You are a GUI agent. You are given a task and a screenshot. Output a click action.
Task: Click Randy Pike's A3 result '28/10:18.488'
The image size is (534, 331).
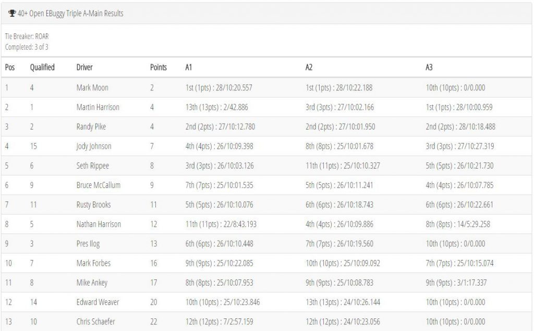(x=477, y=126)
